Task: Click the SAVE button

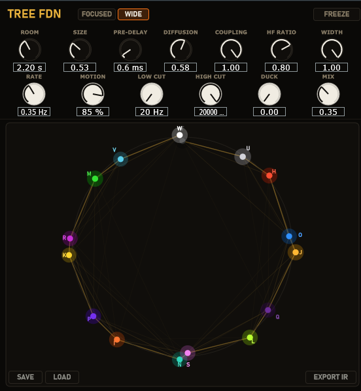Action: [x=26, y=377]
